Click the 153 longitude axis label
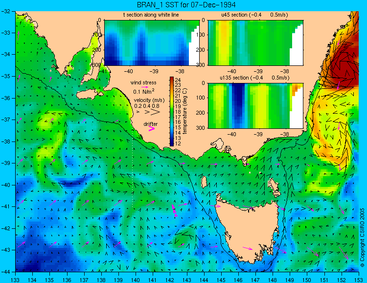The image size is (367, 283). pos(359,280)
